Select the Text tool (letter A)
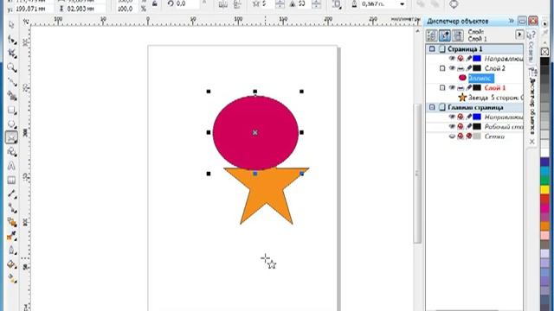 (11, 166)
